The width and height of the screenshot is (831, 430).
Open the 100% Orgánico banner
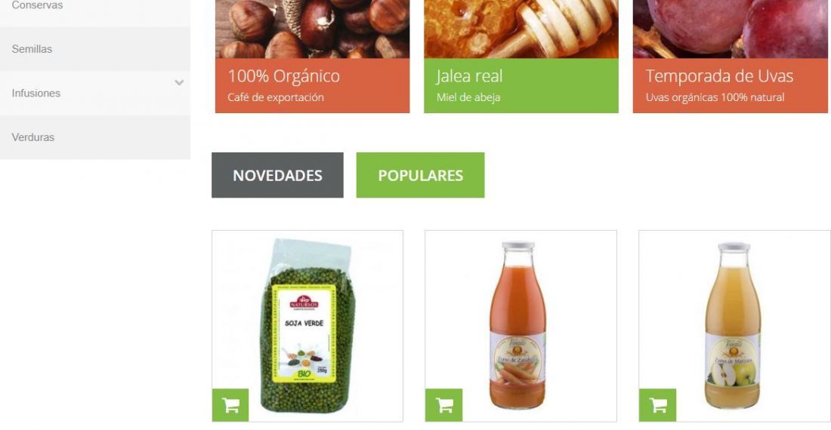point(312,86)
